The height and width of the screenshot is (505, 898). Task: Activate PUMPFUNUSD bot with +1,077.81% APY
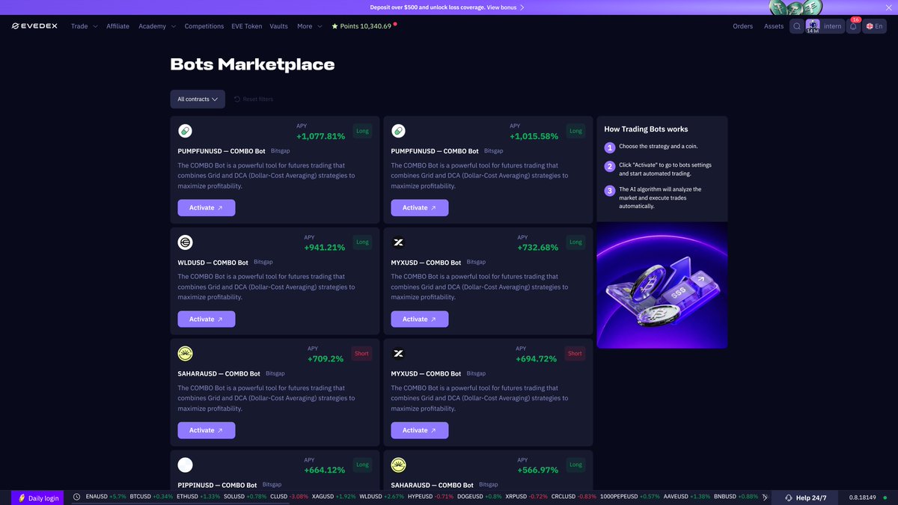click(207, 208)
